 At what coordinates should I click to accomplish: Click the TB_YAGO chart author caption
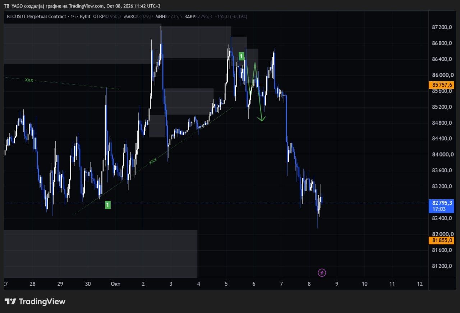click(x=82, y=6)
